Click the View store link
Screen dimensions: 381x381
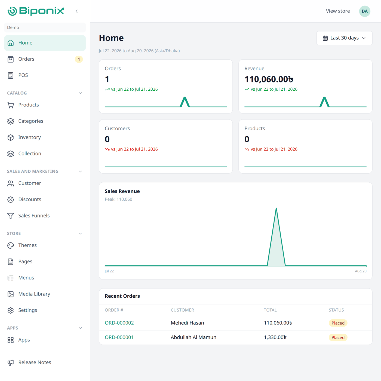tap(338, 11)
